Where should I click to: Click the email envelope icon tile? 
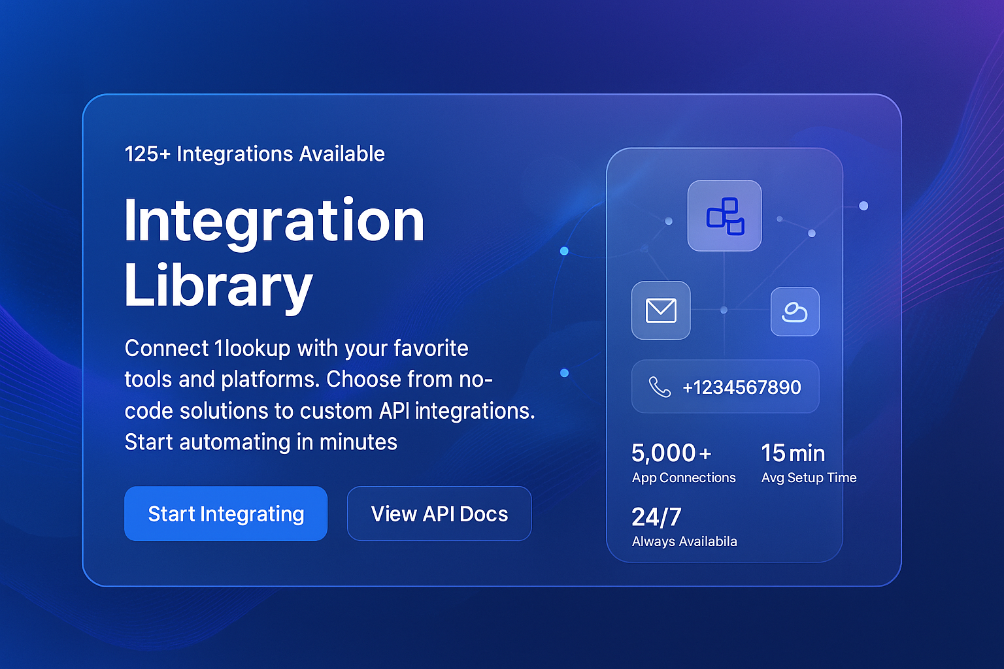pyautogui.click(x=661, y=310)
